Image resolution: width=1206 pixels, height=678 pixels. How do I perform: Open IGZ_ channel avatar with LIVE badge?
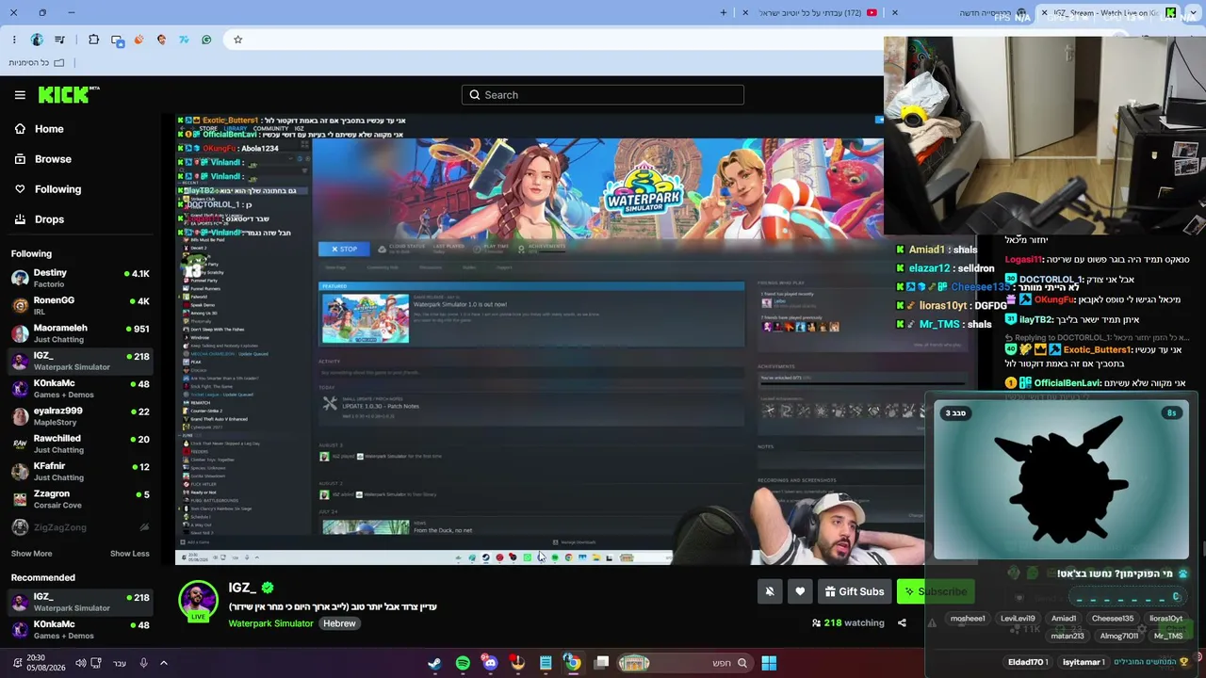(198, 602)
